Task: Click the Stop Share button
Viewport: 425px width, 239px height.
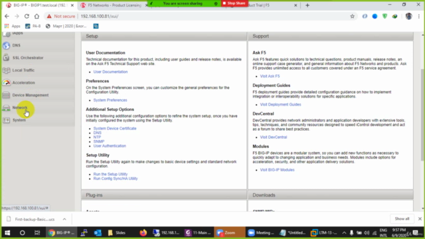Action: [234, 3]
